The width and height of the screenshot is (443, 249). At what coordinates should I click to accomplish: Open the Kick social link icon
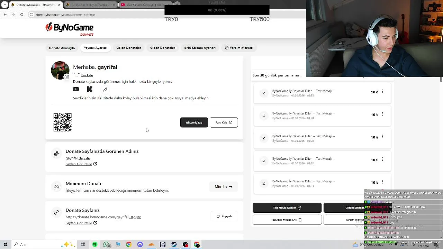tap(90, 89)
